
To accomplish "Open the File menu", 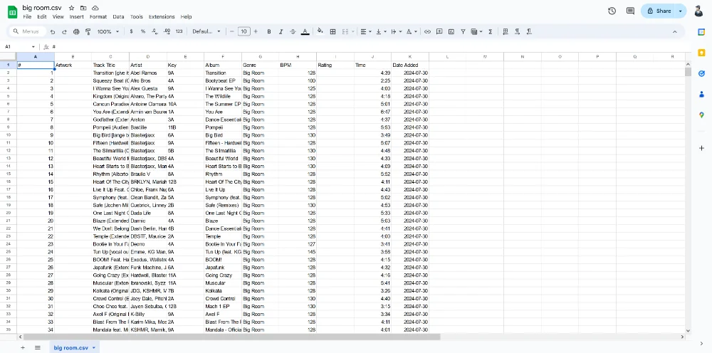I will [x=27, y=17].
